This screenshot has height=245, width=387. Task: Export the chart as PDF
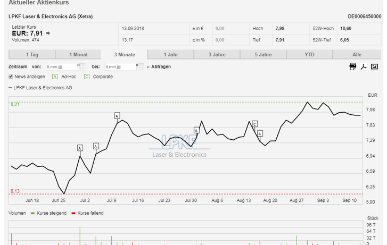364,66
